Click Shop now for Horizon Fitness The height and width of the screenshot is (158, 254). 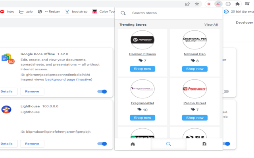tap(142, 69)
